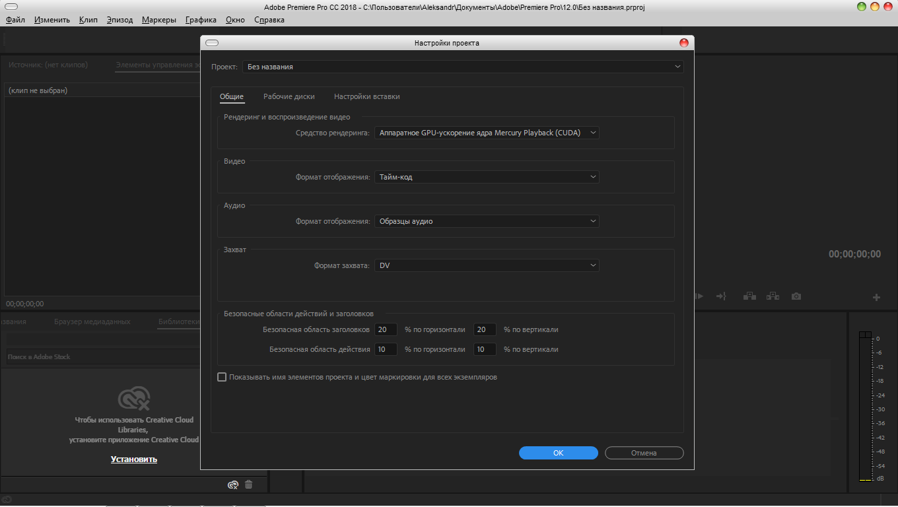Switch to the Настройки вставки tab
This screenshot has width=898, height=507.
(x=366, y=96)
